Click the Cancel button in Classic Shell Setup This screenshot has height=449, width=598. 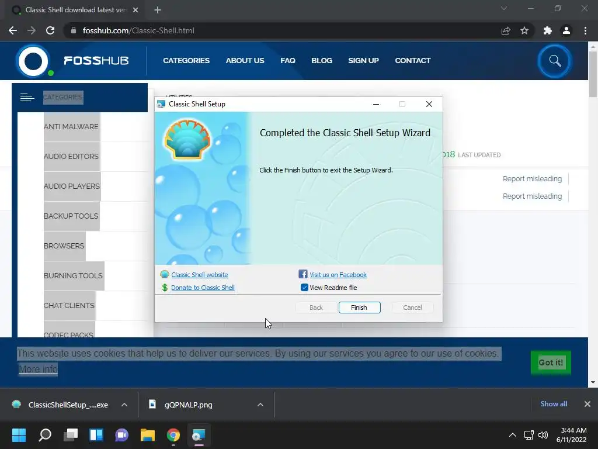pos(412,308)
